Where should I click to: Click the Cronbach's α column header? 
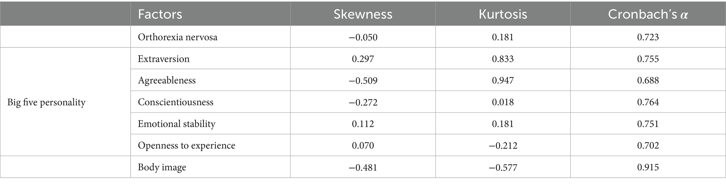tap(648, 14)
